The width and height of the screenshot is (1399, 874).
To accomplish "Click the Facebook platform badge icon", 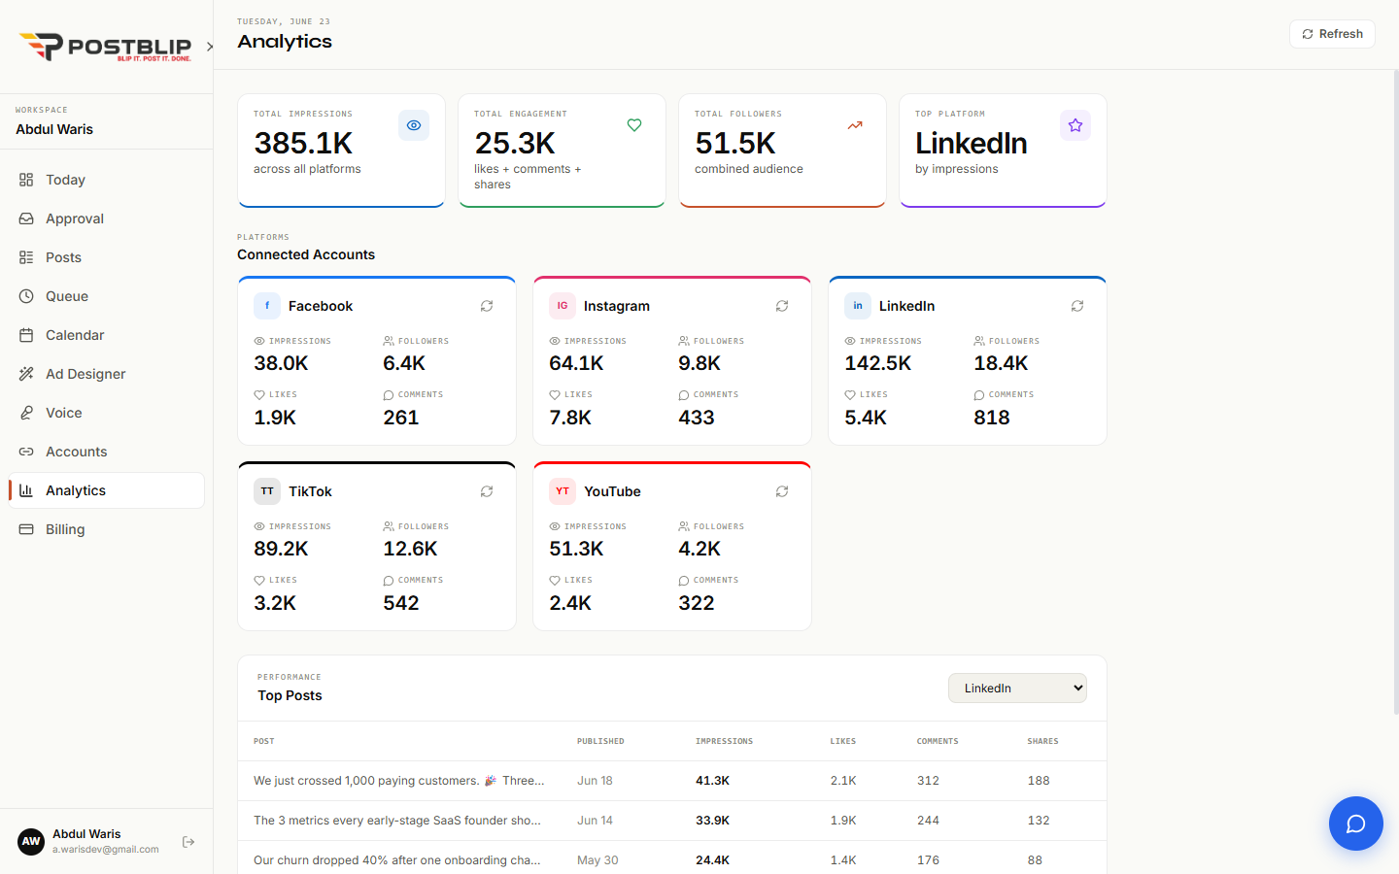I will click(267, 306).
